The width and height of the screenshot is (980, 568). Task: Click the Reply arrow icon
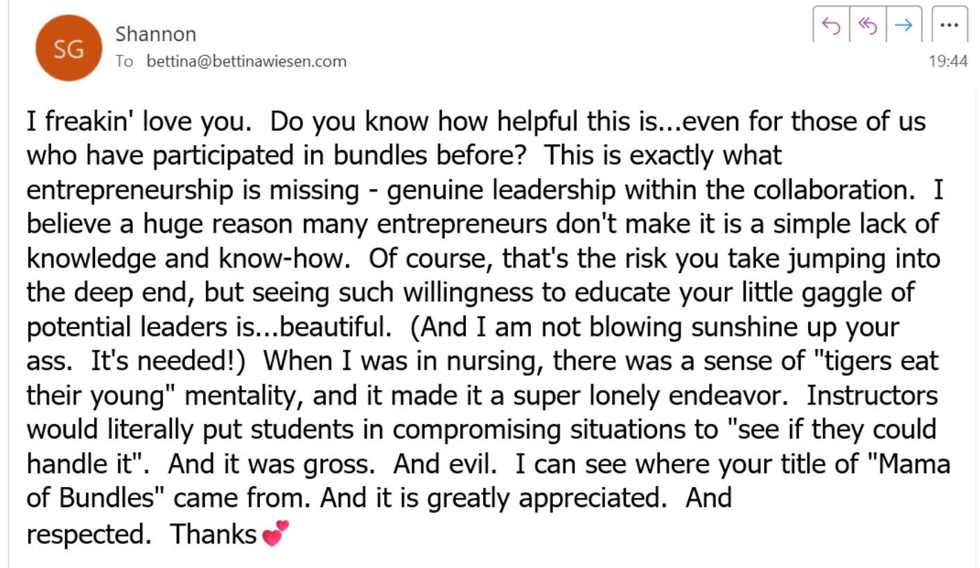(x=830, y=25)
